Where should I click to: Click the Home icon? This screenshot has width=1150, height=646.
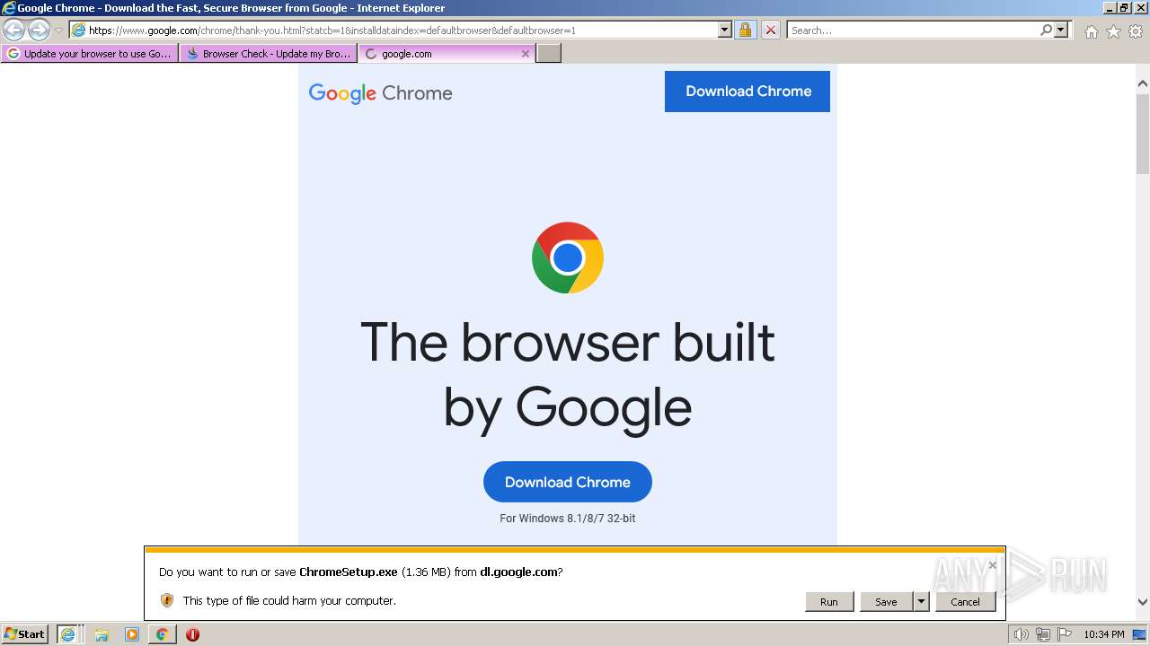(x=1091, y=31)
